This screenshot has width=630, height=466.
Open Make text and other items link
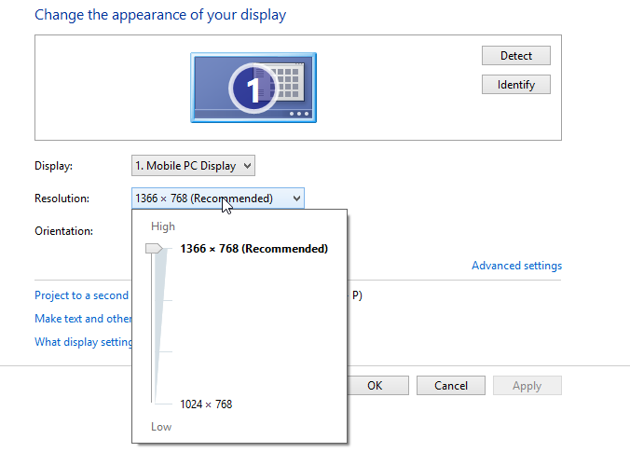coord(83,319)
